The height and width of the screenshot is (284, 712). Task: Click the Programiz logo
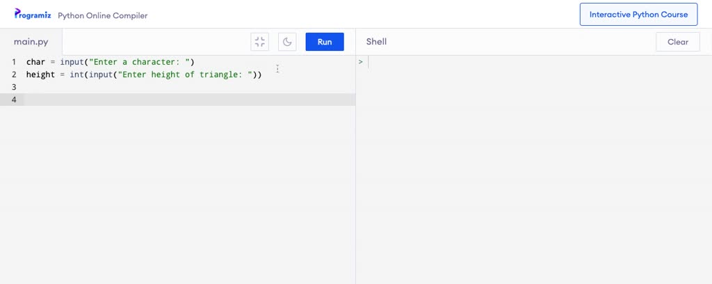[x=32, y=15]
